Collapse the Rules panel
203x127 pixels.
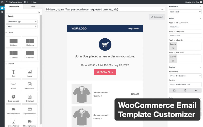[x=201, y=18]
